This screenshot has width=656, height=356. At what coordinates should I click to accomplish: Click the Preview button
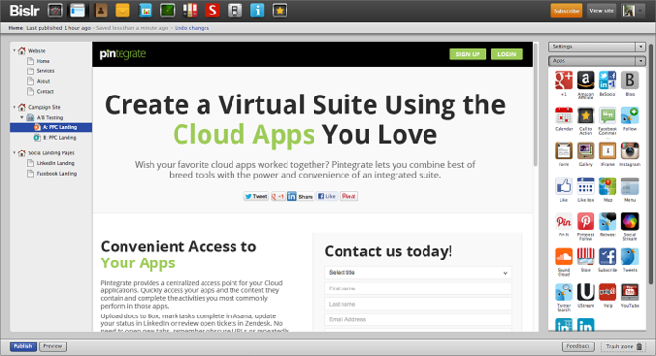(x=53, y=346)
